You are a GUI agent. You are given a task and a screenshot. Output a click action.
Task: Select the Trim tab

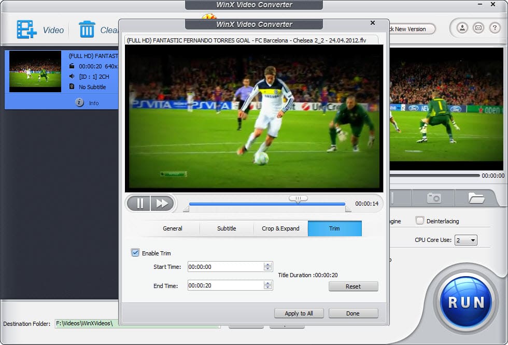coord(335,228)
